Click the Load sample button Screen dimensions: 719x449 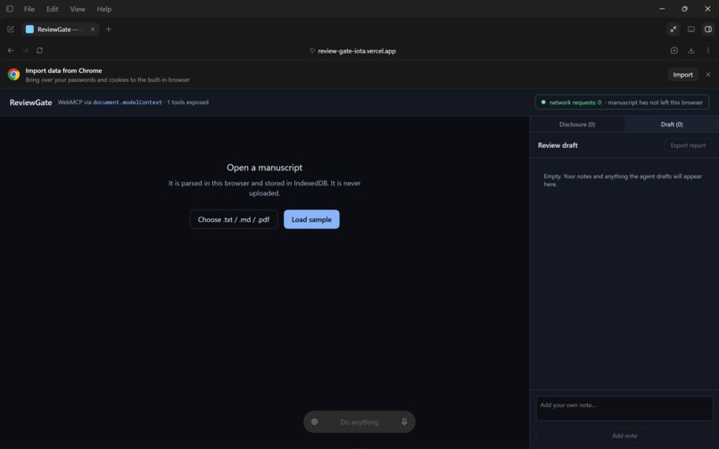[x=311, y=219]
